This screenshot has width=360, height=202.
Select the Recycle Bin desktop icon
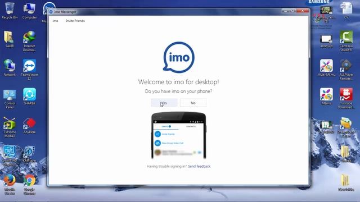click(x=10, y=11)
